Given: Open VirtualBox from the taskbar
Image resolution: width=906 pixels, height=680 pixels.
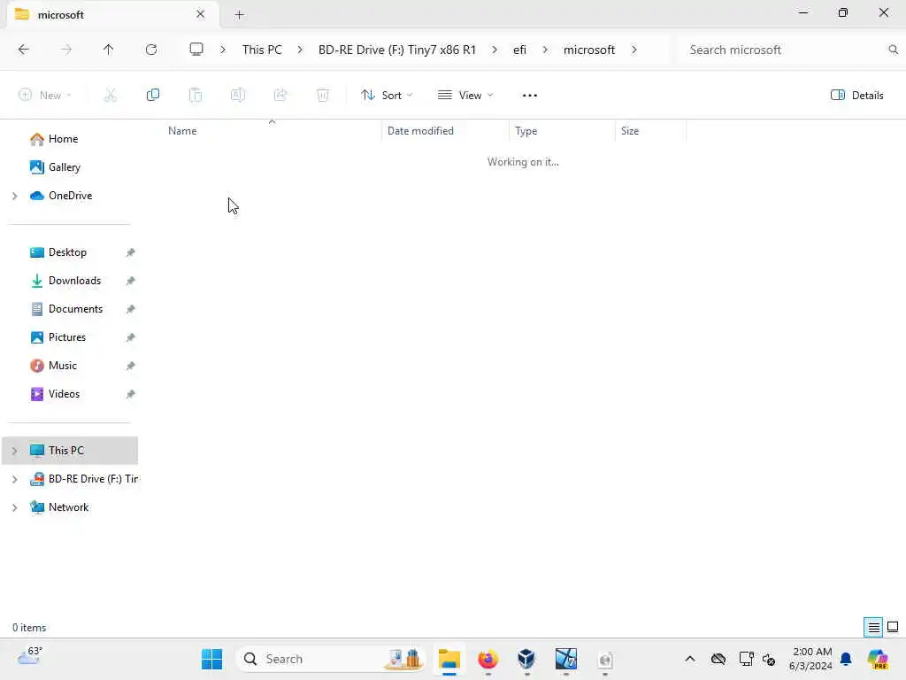Looking at the screenshot, I should click(526, 659).
